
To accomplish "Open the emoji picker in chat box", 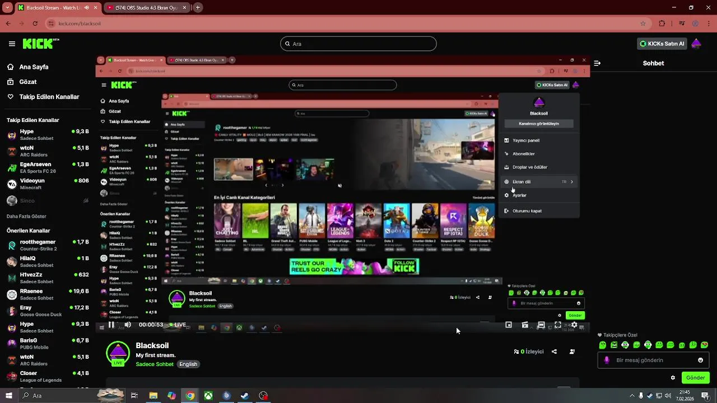I will (700, 360).
